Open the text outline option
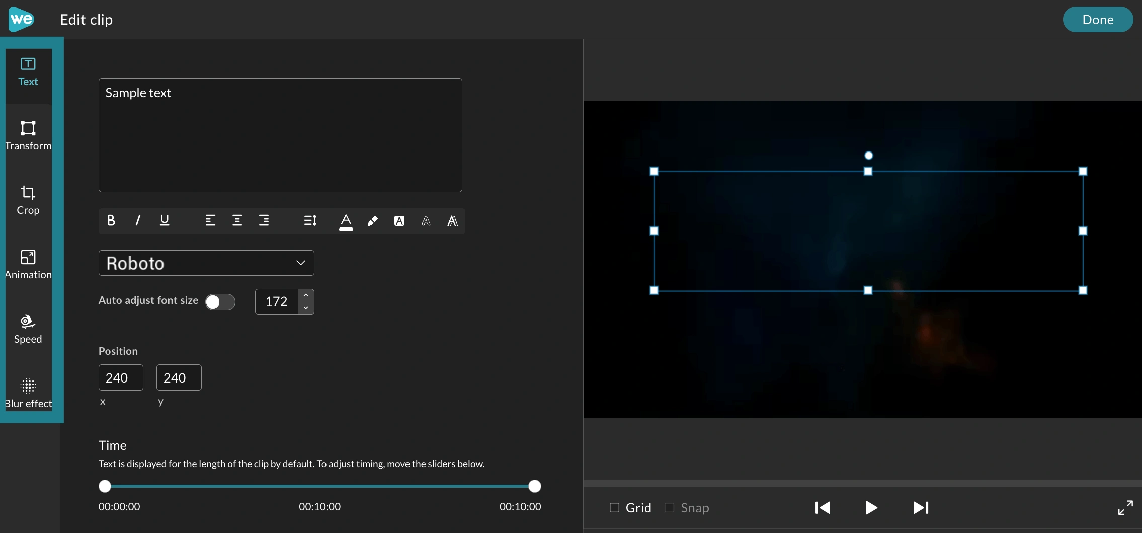The width and height of the screenshot is (1142, 533). [426, 221]
